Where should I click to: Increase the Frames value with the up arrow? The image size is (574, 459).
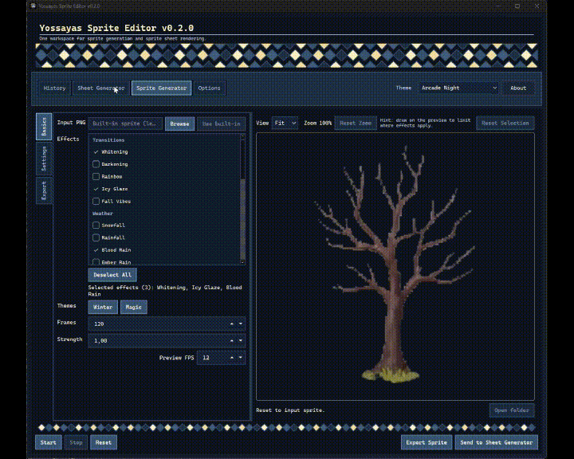click(232, 324)
